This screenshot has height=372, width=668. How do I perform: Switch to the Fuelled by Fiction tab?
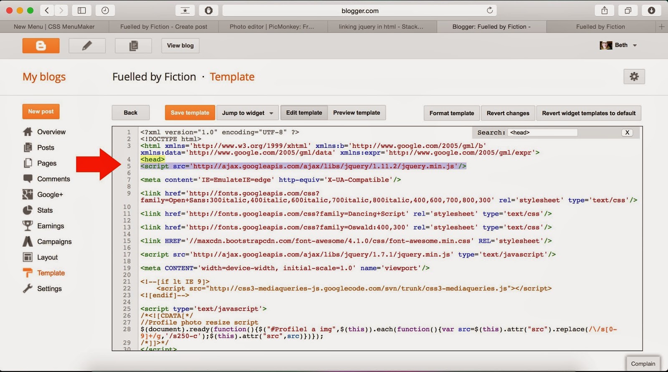coord(600,27)
